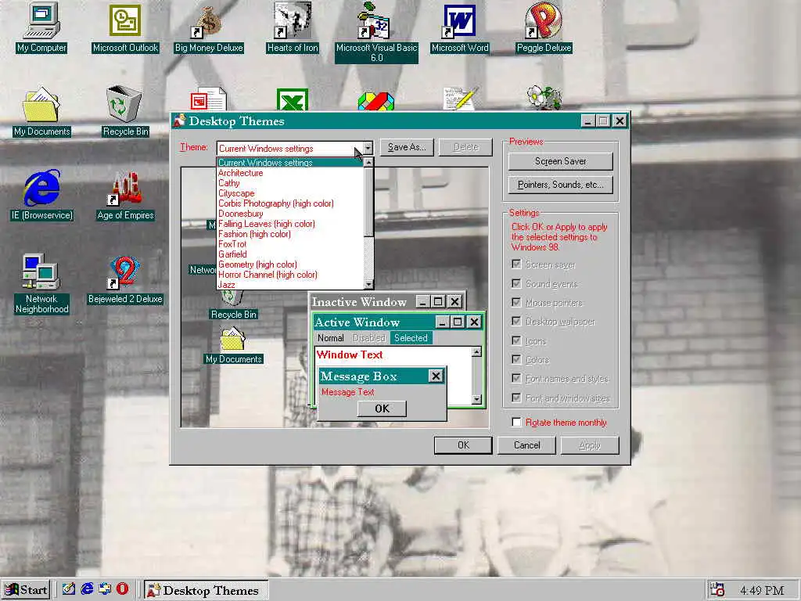Image resolution: width=801 pixels, height=601 pixels.
Task: Choose Geometry (high color) theme
Action: (x=290, y=265)
